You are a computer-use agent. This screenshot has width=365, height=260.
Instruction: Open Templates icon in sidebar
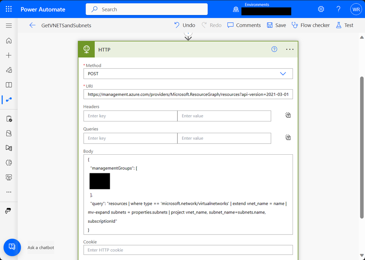coord(9,70)
